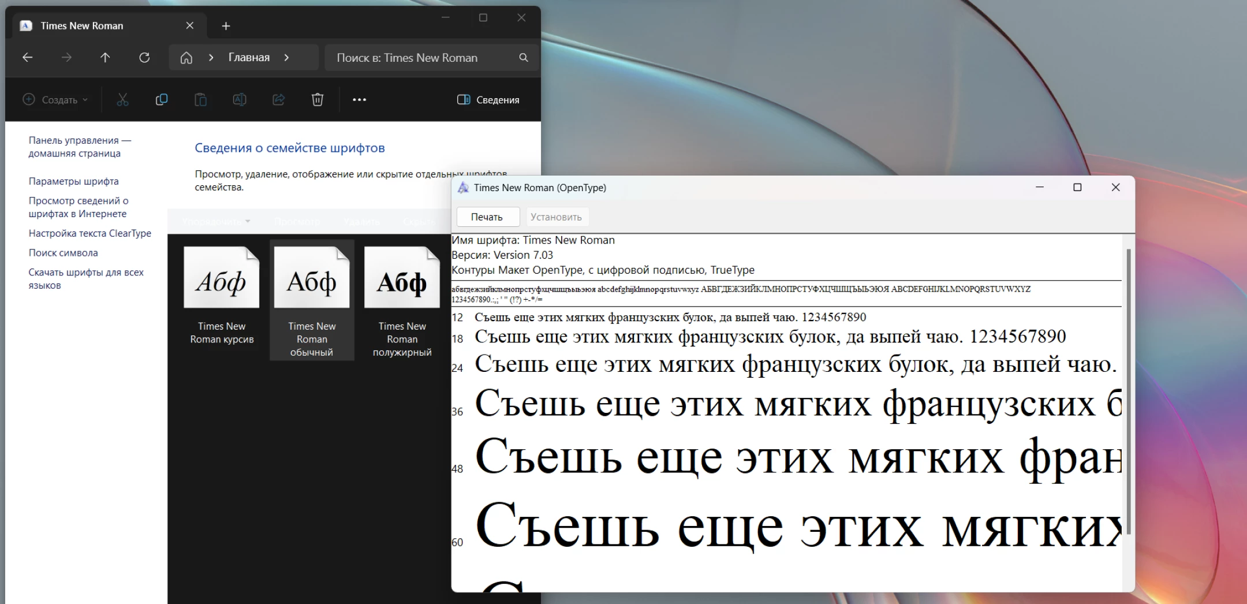Click the Печать button in font viewer
The width and height of the screenshot is (1247, 604).
487,217
